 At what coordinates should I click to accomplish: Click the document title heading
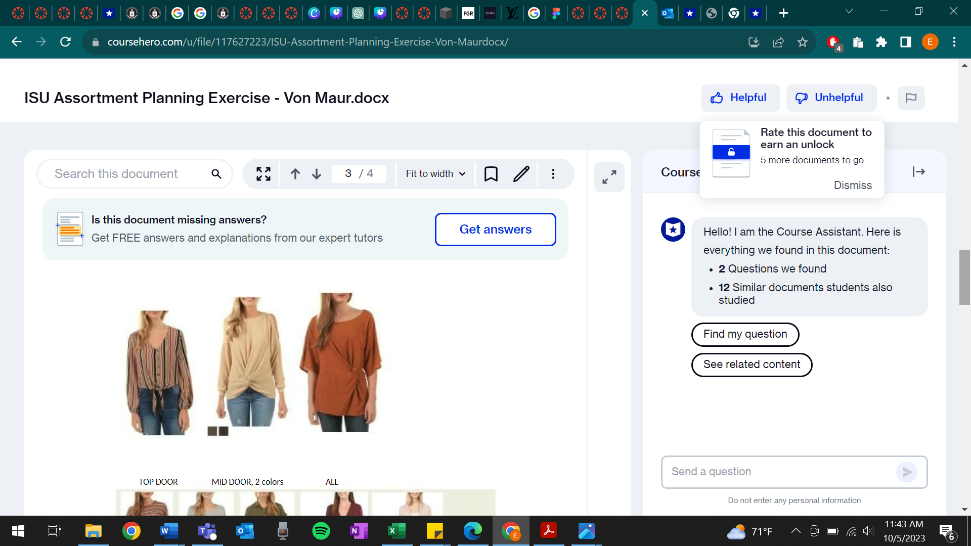pos(206,98)
